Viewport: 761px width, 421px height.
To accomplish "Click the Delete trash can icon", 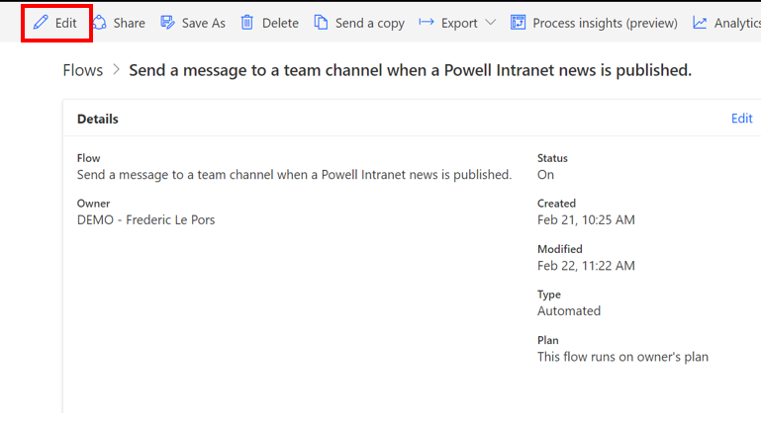I will click(x=247, y=23).
